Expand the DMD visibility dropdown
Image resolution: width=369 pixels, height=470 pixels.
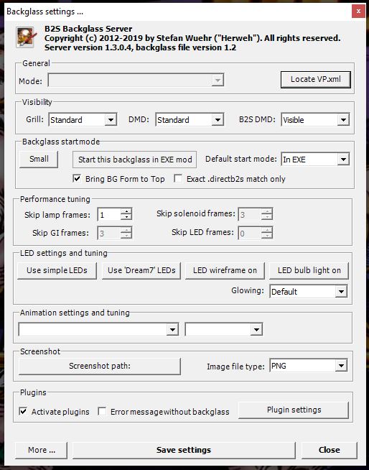pyautogui.click(x=190, y=120)
